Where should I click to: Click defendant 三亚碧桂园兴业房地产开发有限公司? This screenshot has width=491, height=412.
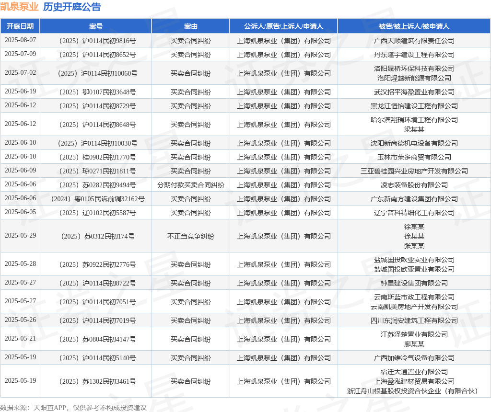tap(414, 171)
